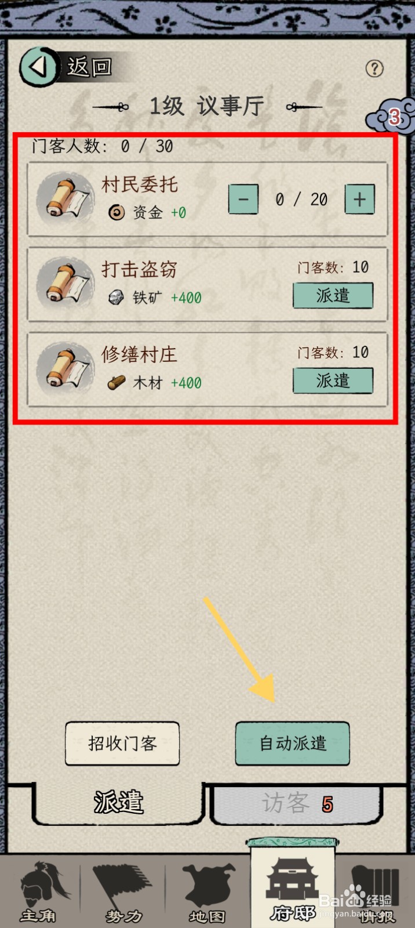Tap the 村民委托 0 / 20 counter value
Screen dimensions: 415x928
(x=301, y=200)
